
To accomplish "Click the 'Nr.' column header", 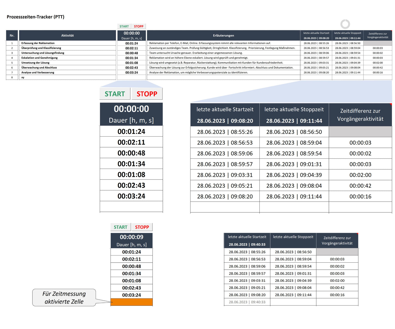I will tap(12, 36).
